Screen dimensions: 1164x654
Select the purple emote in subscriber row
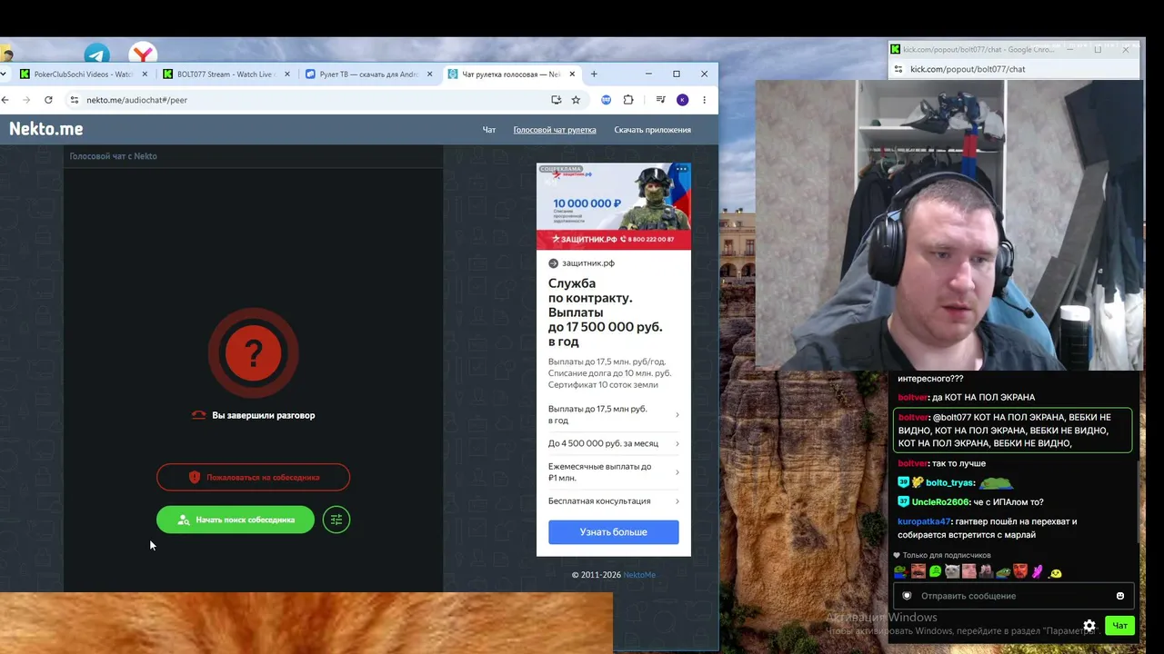point(1038,571)
